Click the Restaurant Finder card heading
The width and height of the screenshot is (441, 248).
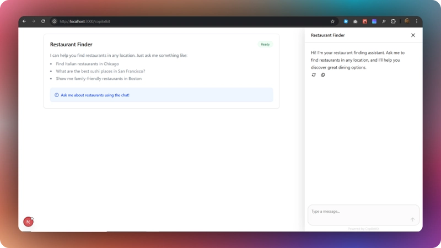pos(71,45)
